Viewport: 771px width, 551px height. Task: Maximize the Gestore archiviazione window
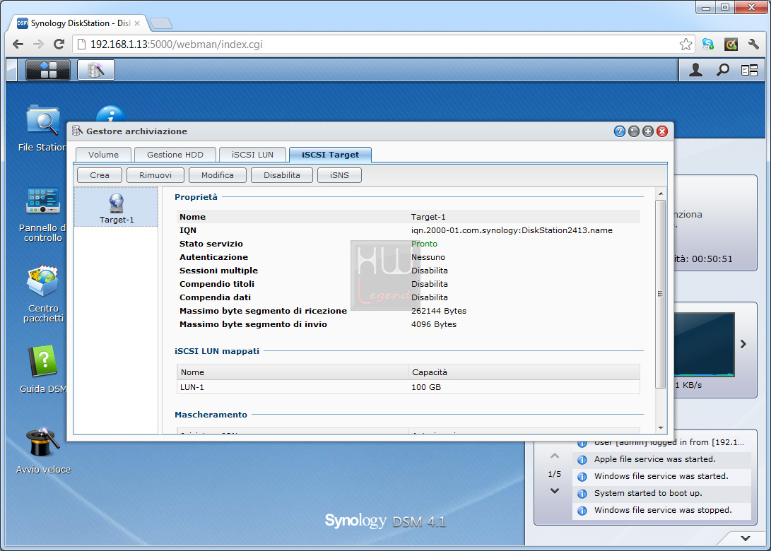click(648, 131)
